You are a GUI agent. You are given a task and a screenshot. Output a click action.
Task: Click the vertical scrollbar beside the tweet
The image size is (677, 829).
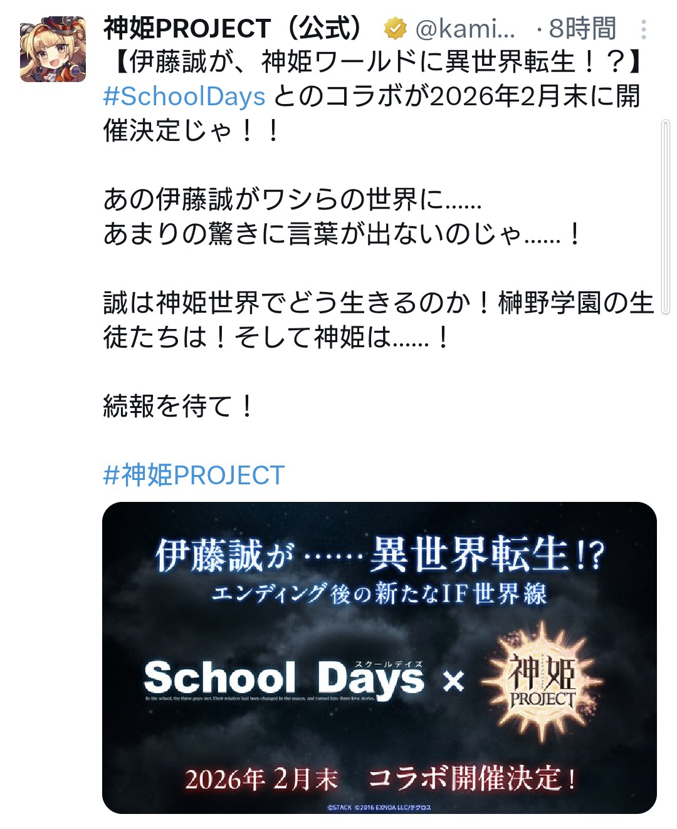pos(666,217)
